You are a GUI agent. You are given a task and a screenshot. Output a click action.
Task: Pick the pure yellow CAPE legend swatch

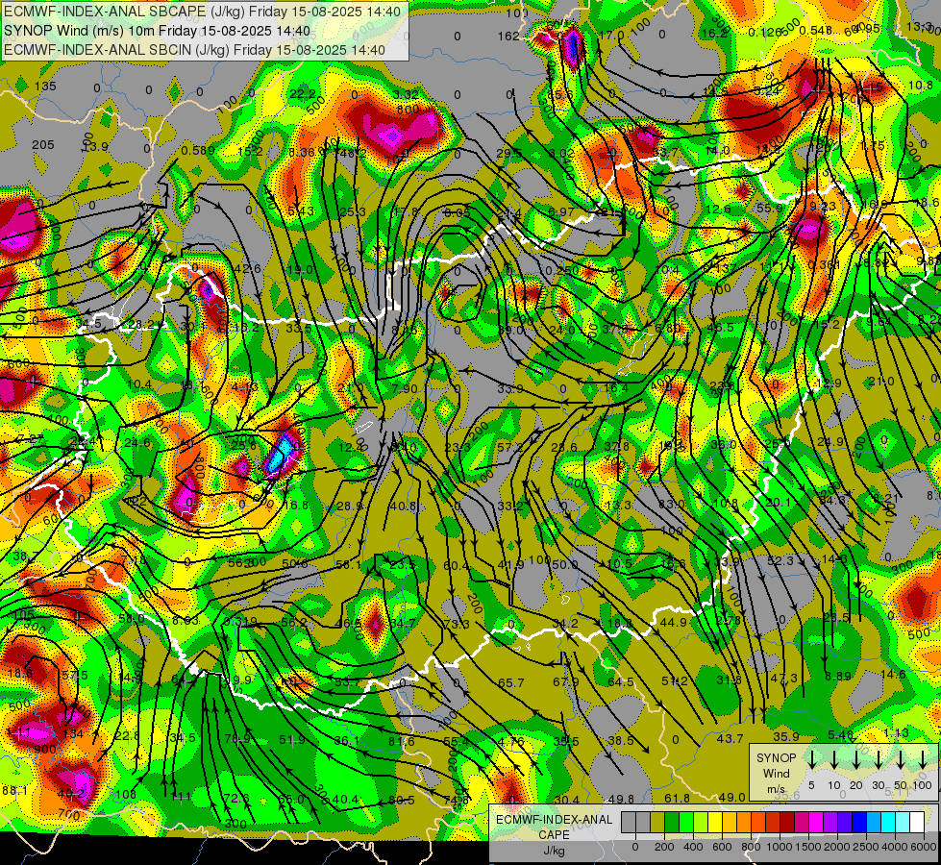tap(715, 822)
